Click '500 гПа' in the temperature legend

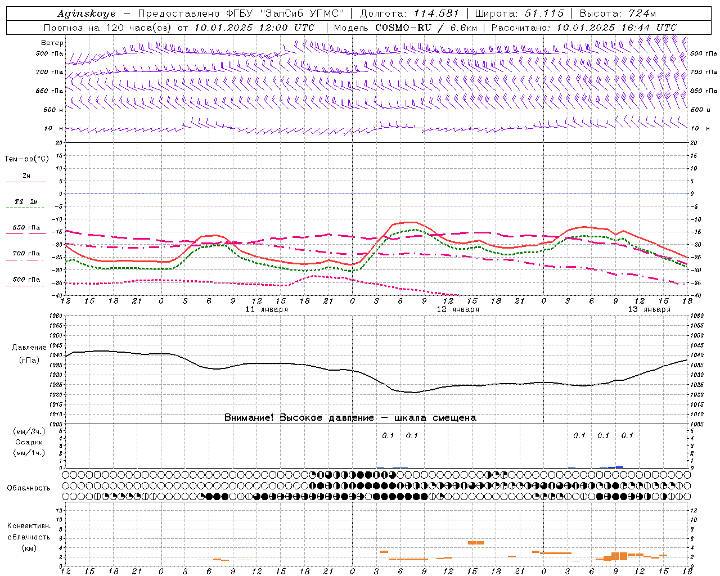click(x=26, y=280)
